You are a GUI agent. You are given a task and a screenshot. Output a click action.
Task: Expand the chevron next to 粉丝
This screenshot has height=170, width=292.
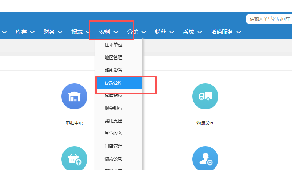click(x=172, y=32)
